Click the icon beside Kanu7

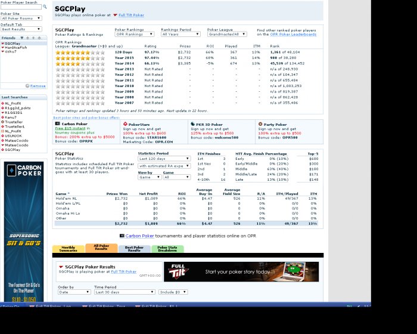(x=2, y=117)
